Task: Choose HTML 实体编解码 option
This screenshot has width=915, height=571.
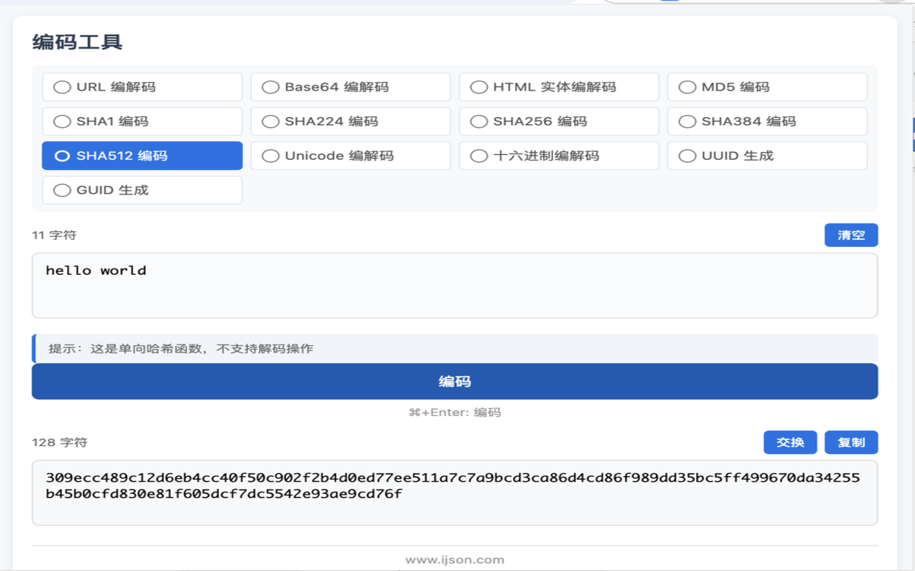Action: 559,87
